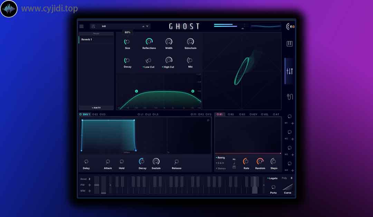Select the L node on the EQ curve
This screenshot has width=373, height=217.
click(136, 91)
